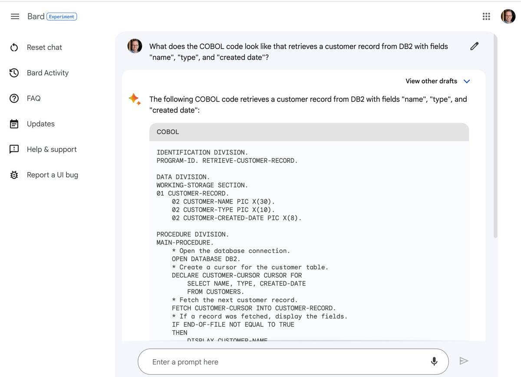Click the Enter a prompt here field
Viewport: 521px width, 377px height.
tap(217, 361)
